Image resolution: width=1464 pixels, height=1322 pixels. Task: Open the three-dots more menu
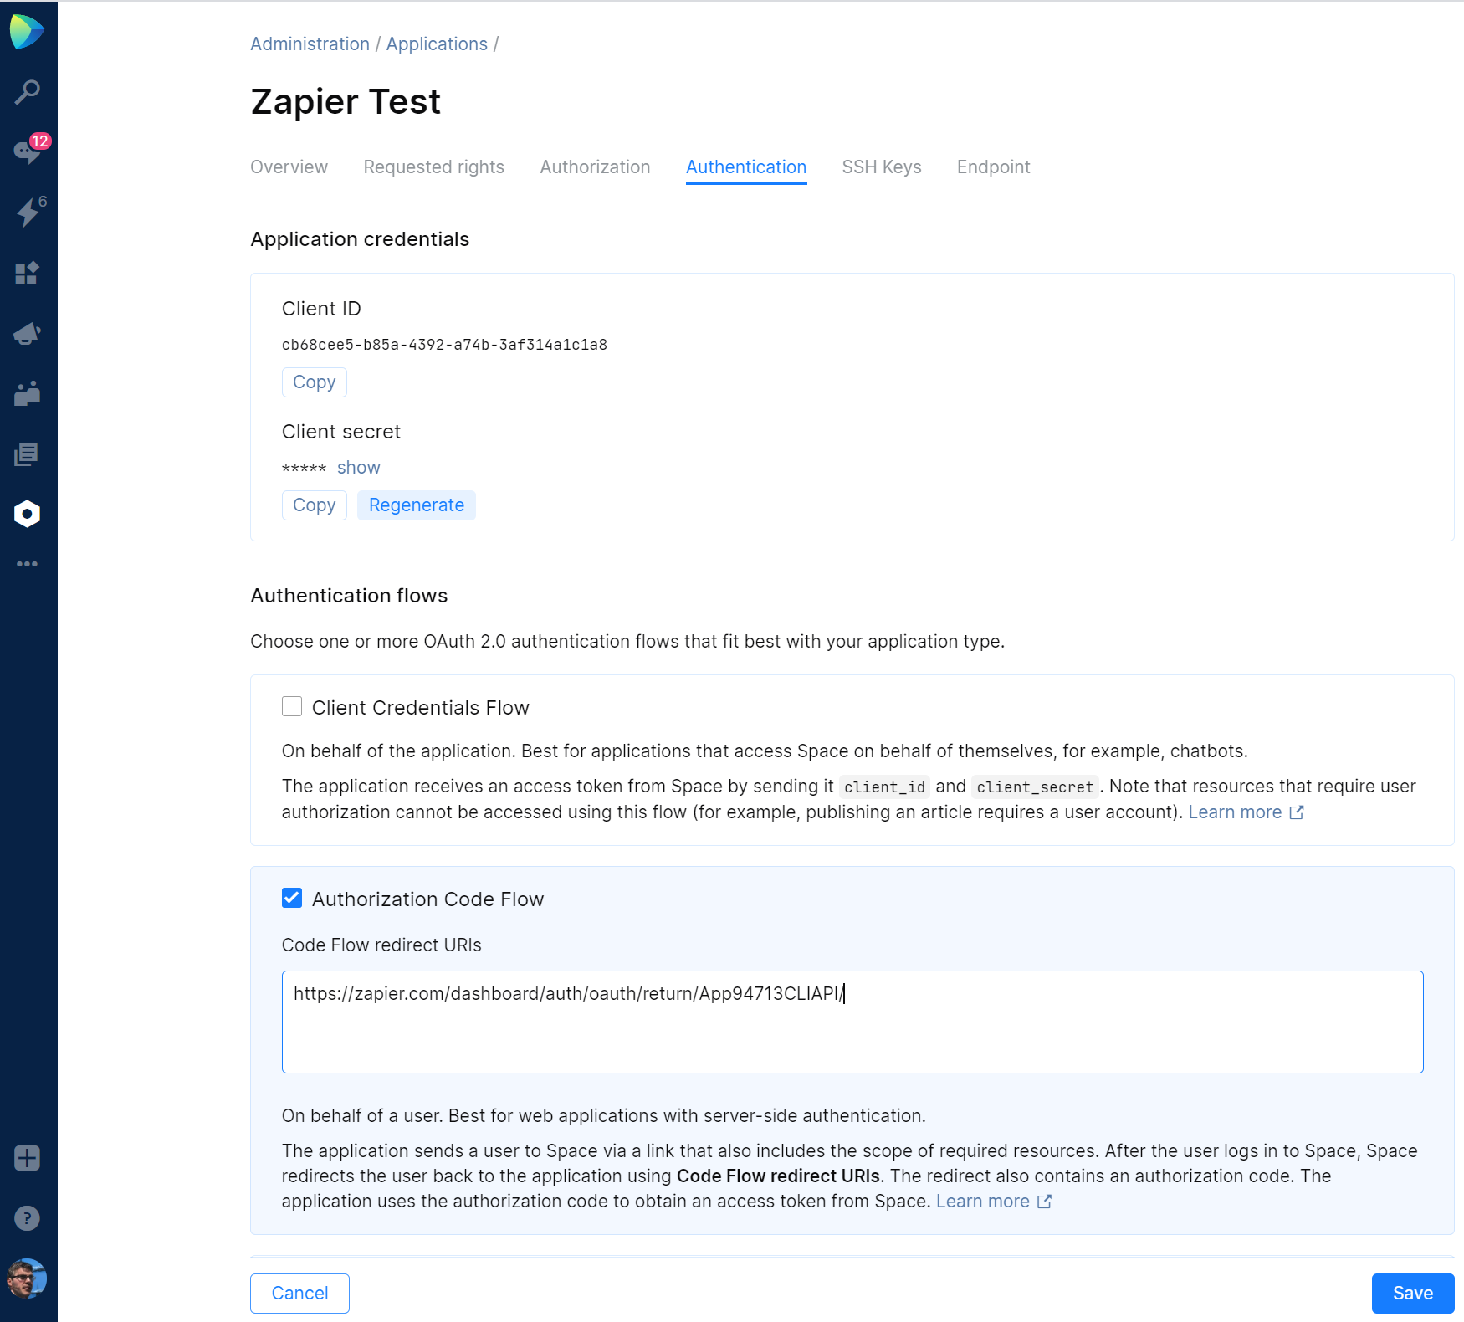28,564
